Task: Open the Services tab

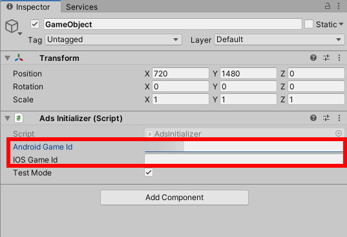Action: click(x=81, y=7)
